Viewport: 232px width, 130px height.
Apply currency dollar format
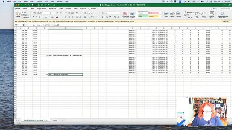102,17
